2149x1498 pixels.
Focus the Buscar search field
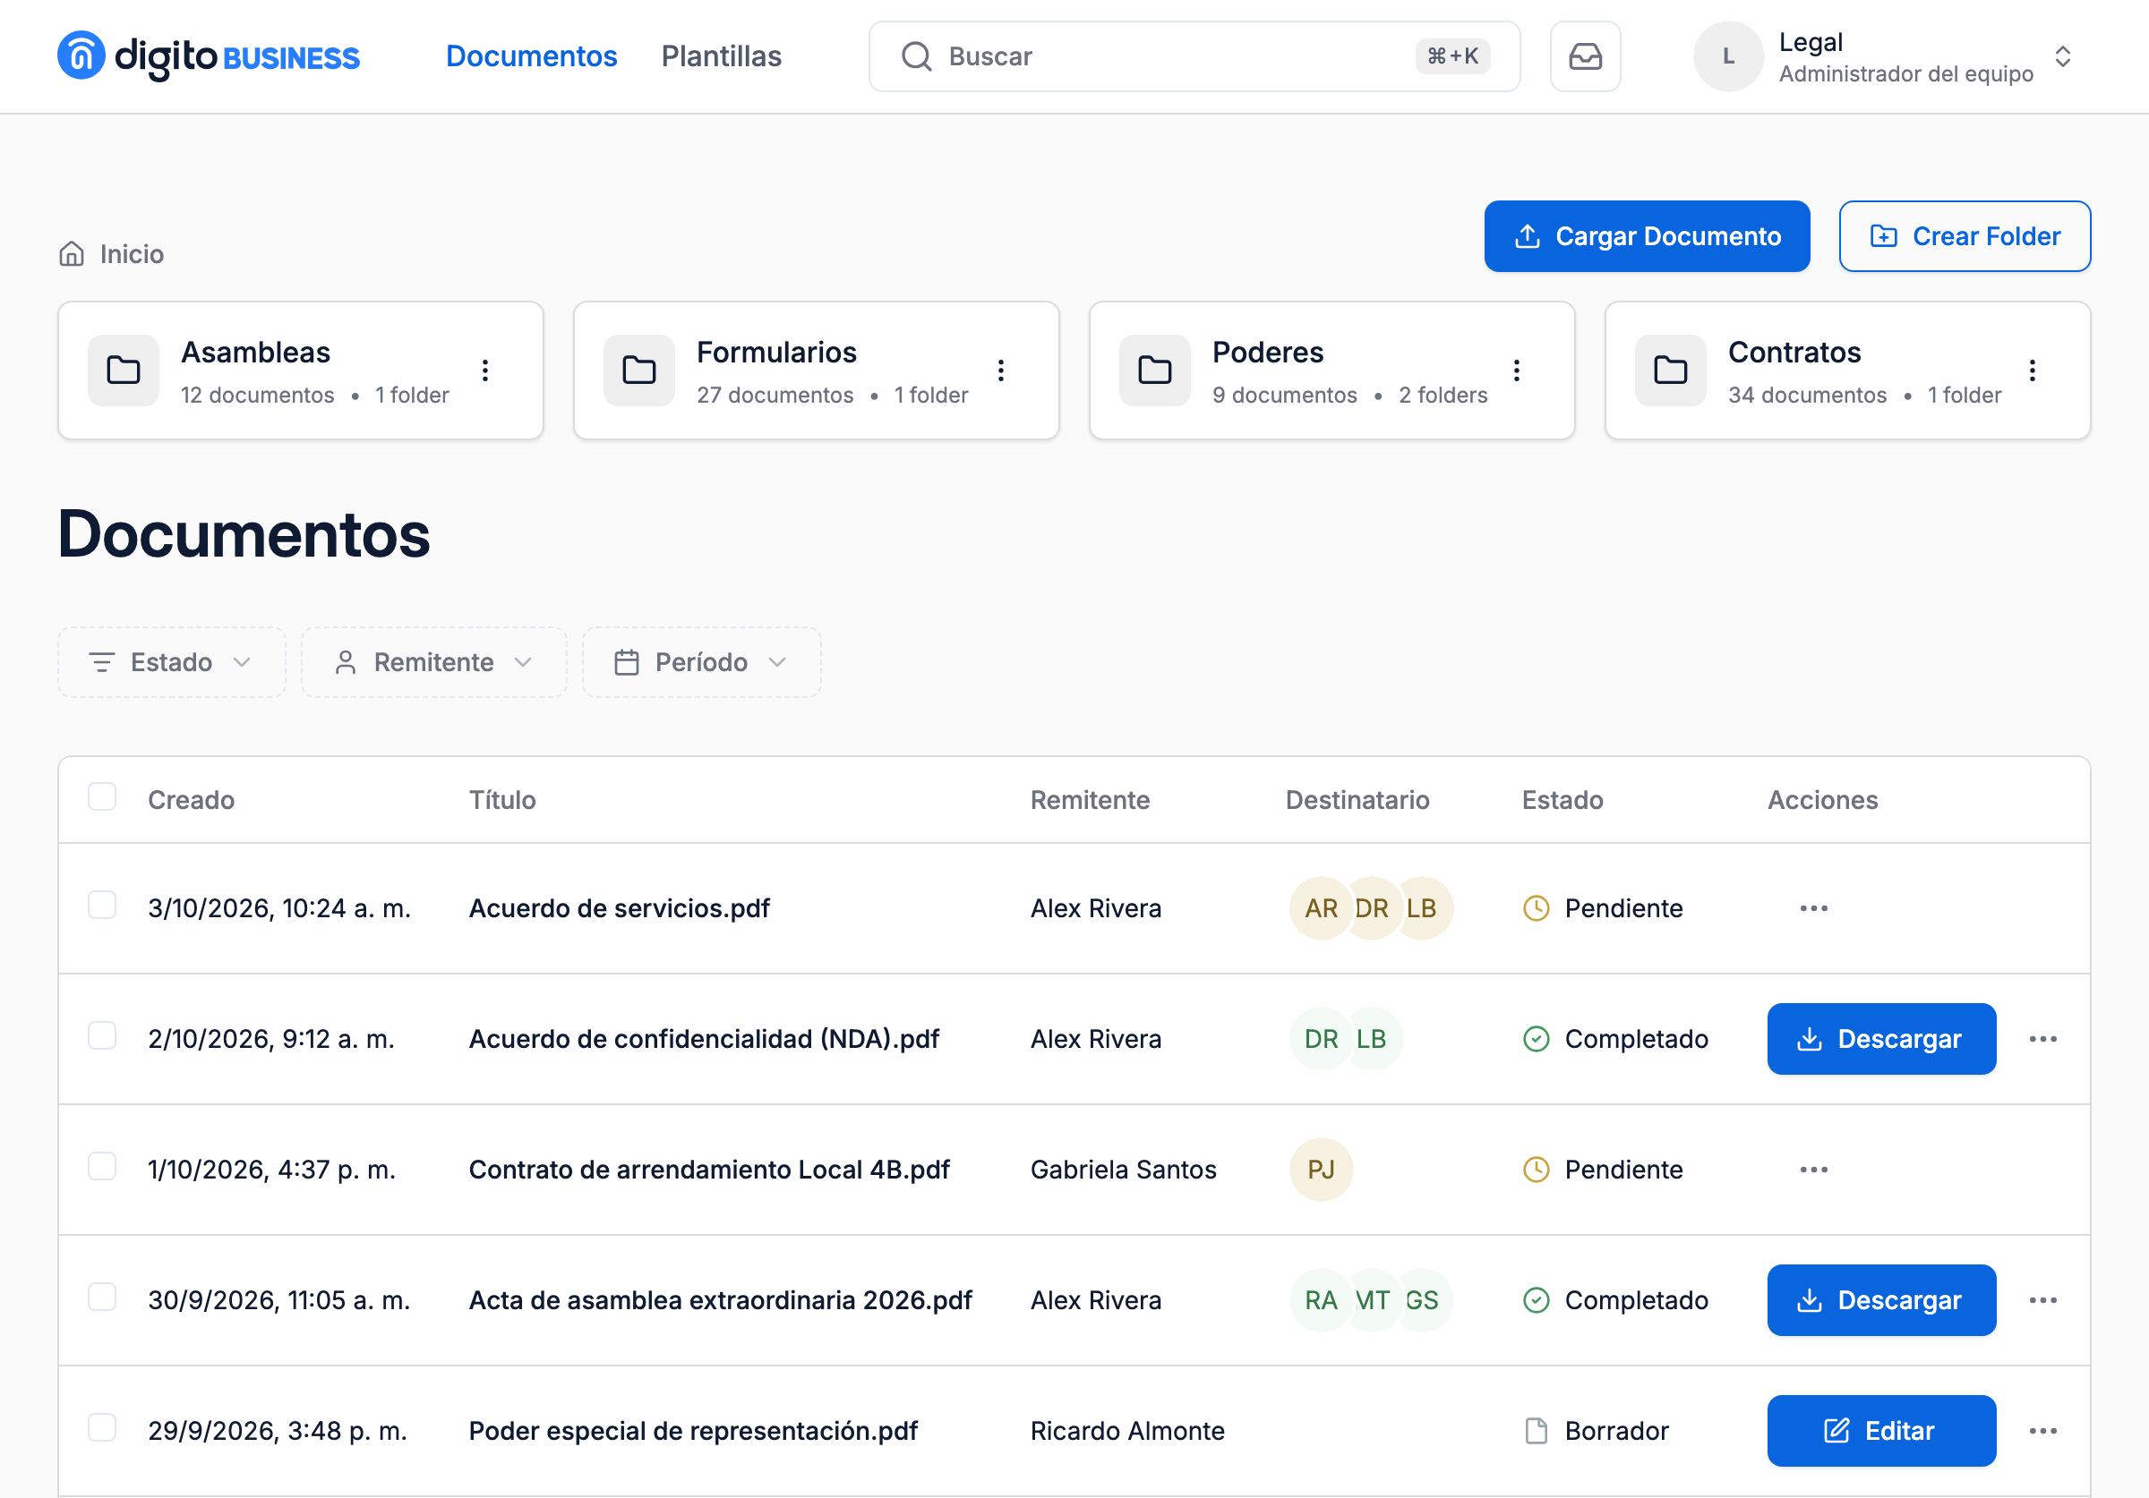(x=1194, y=56)
